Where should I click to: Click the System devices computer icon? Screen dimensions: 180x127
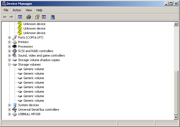click(15, 105)
